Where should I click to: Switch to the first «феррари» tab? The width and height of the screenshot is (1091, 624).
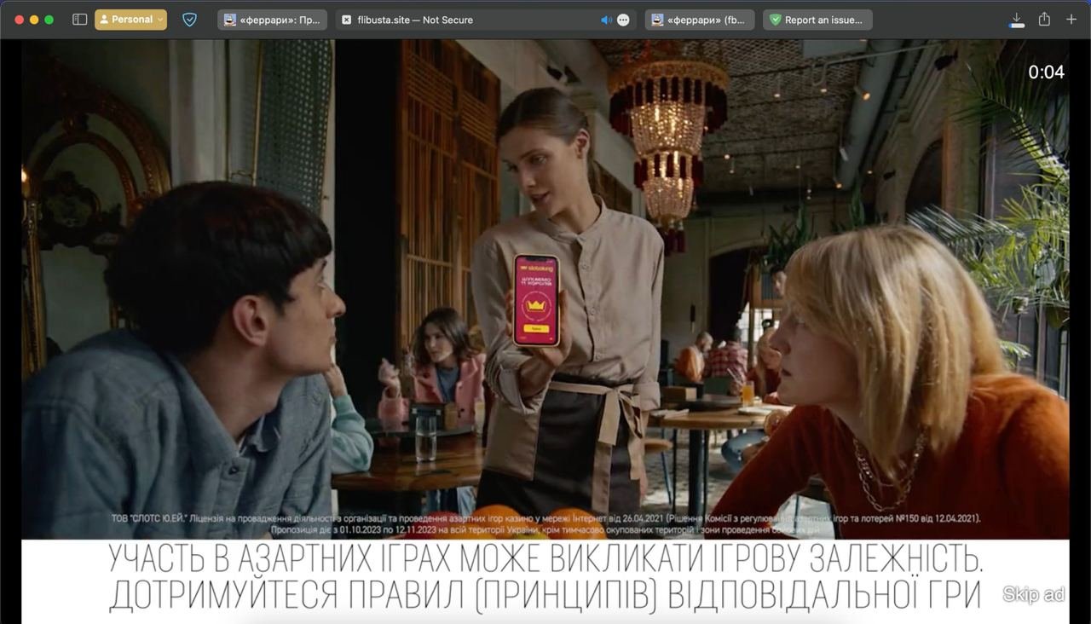[x=272, y=20]
